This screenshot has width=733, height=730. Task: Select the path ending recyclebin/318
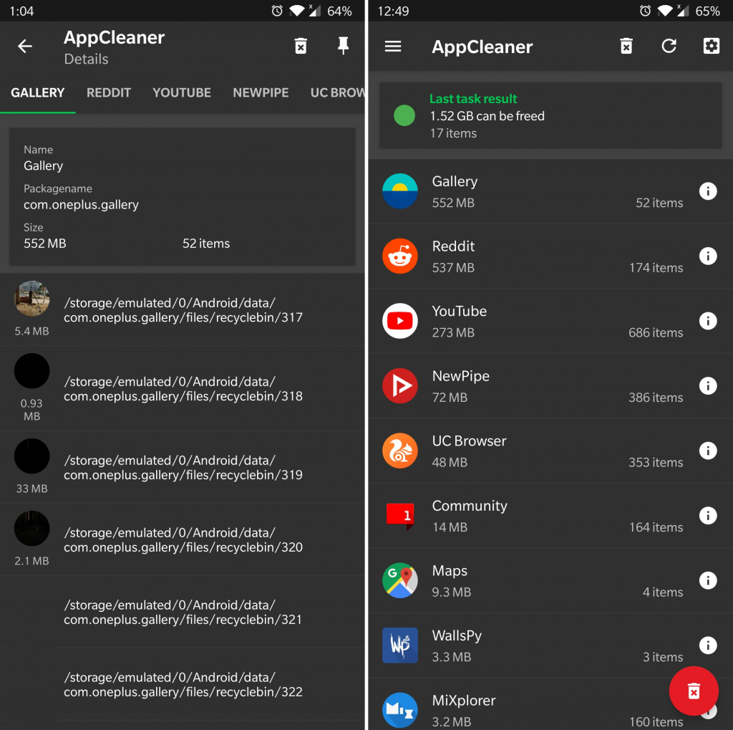(x=183, y=388)
